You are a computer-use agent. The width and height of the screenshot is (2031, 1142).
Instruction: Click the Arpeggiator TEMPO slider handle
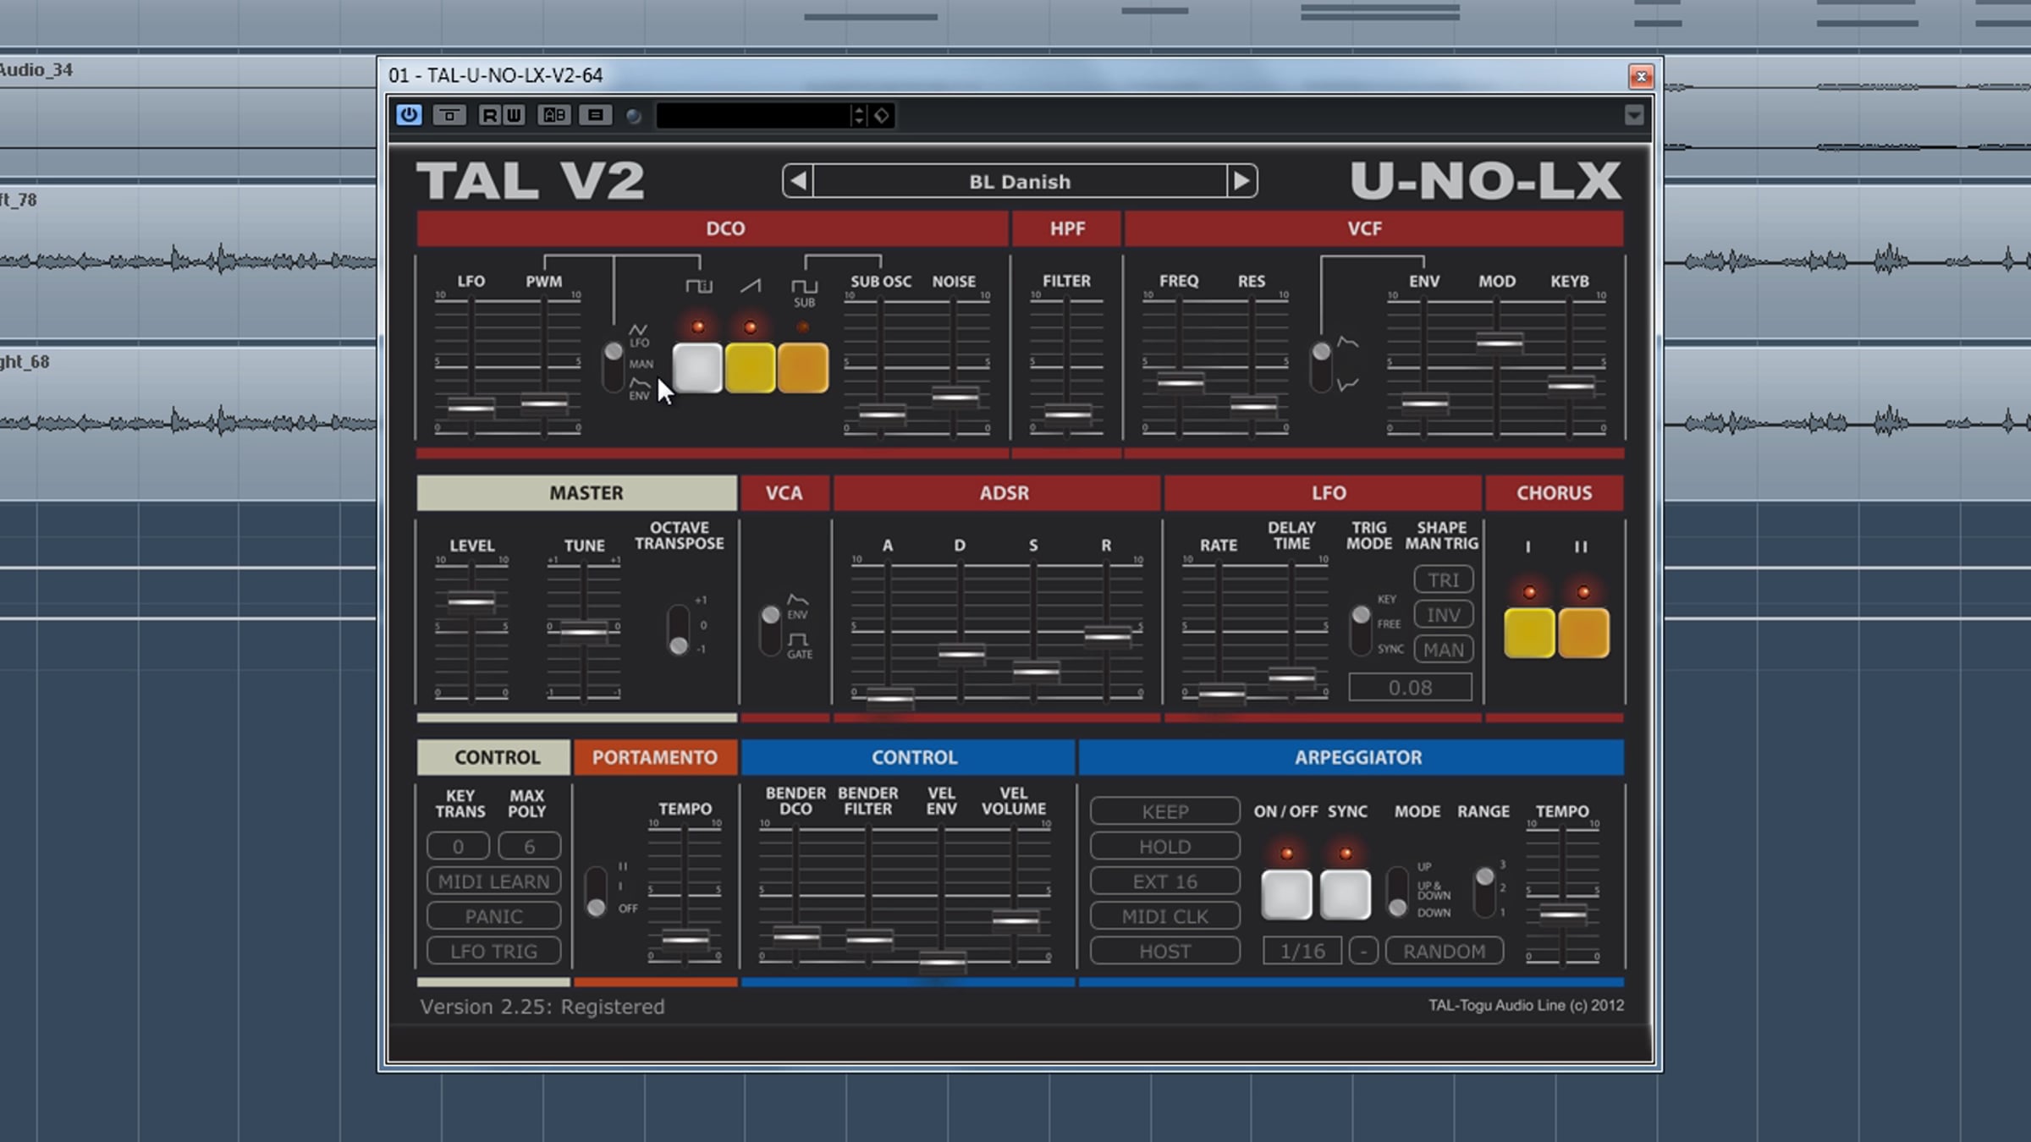tap(1563, 914)
